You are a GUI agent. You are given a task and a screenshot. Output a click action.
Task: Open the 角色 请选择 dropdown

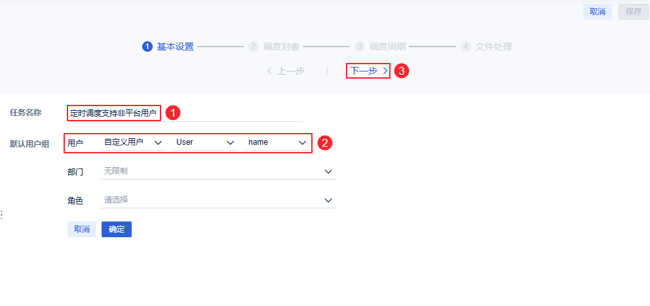328,201
